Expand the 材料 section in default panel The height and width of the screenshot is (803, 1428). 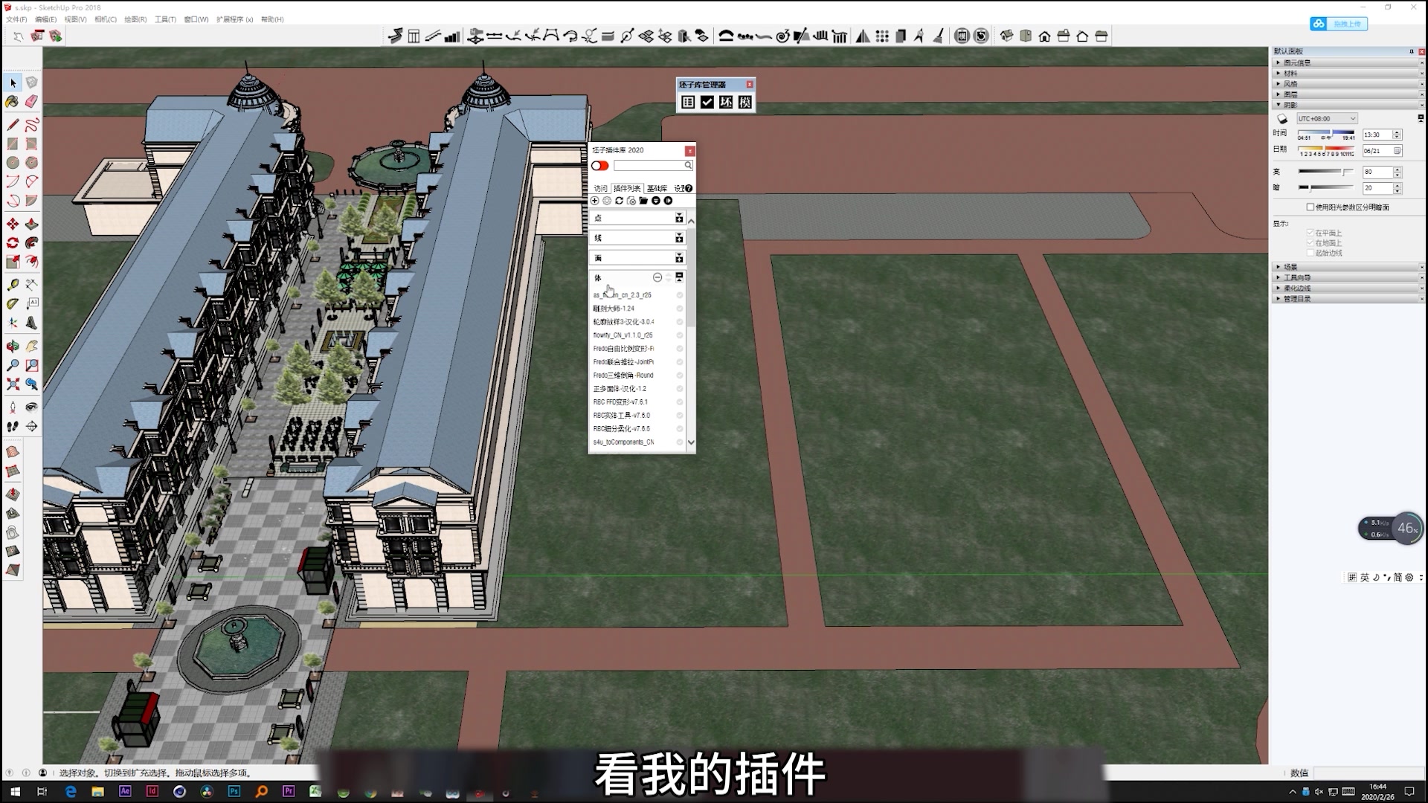(x=1292, y=74)
